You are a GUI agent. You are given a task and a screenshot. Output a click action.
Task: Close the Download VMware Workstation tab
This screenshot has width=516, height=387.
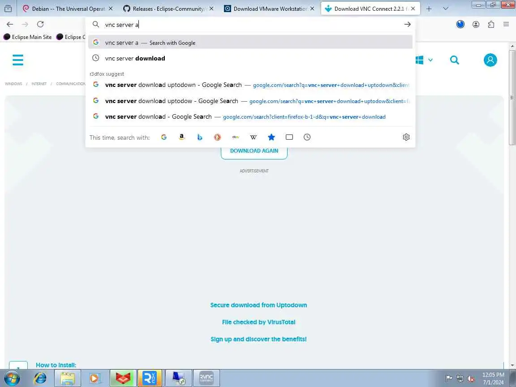pyautogui.click(x=312, y=9)
